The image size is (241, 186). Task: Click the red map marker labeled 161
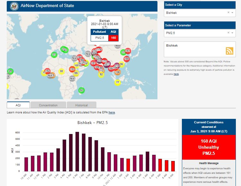pyautogui.click(x=128, y=51)
